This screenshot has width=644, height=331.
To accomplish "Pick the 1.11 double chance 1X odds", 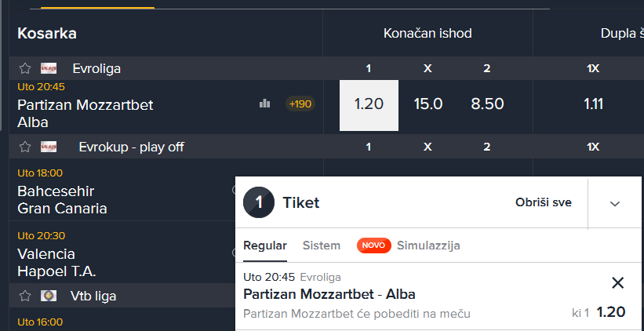I will coord(594,104).
